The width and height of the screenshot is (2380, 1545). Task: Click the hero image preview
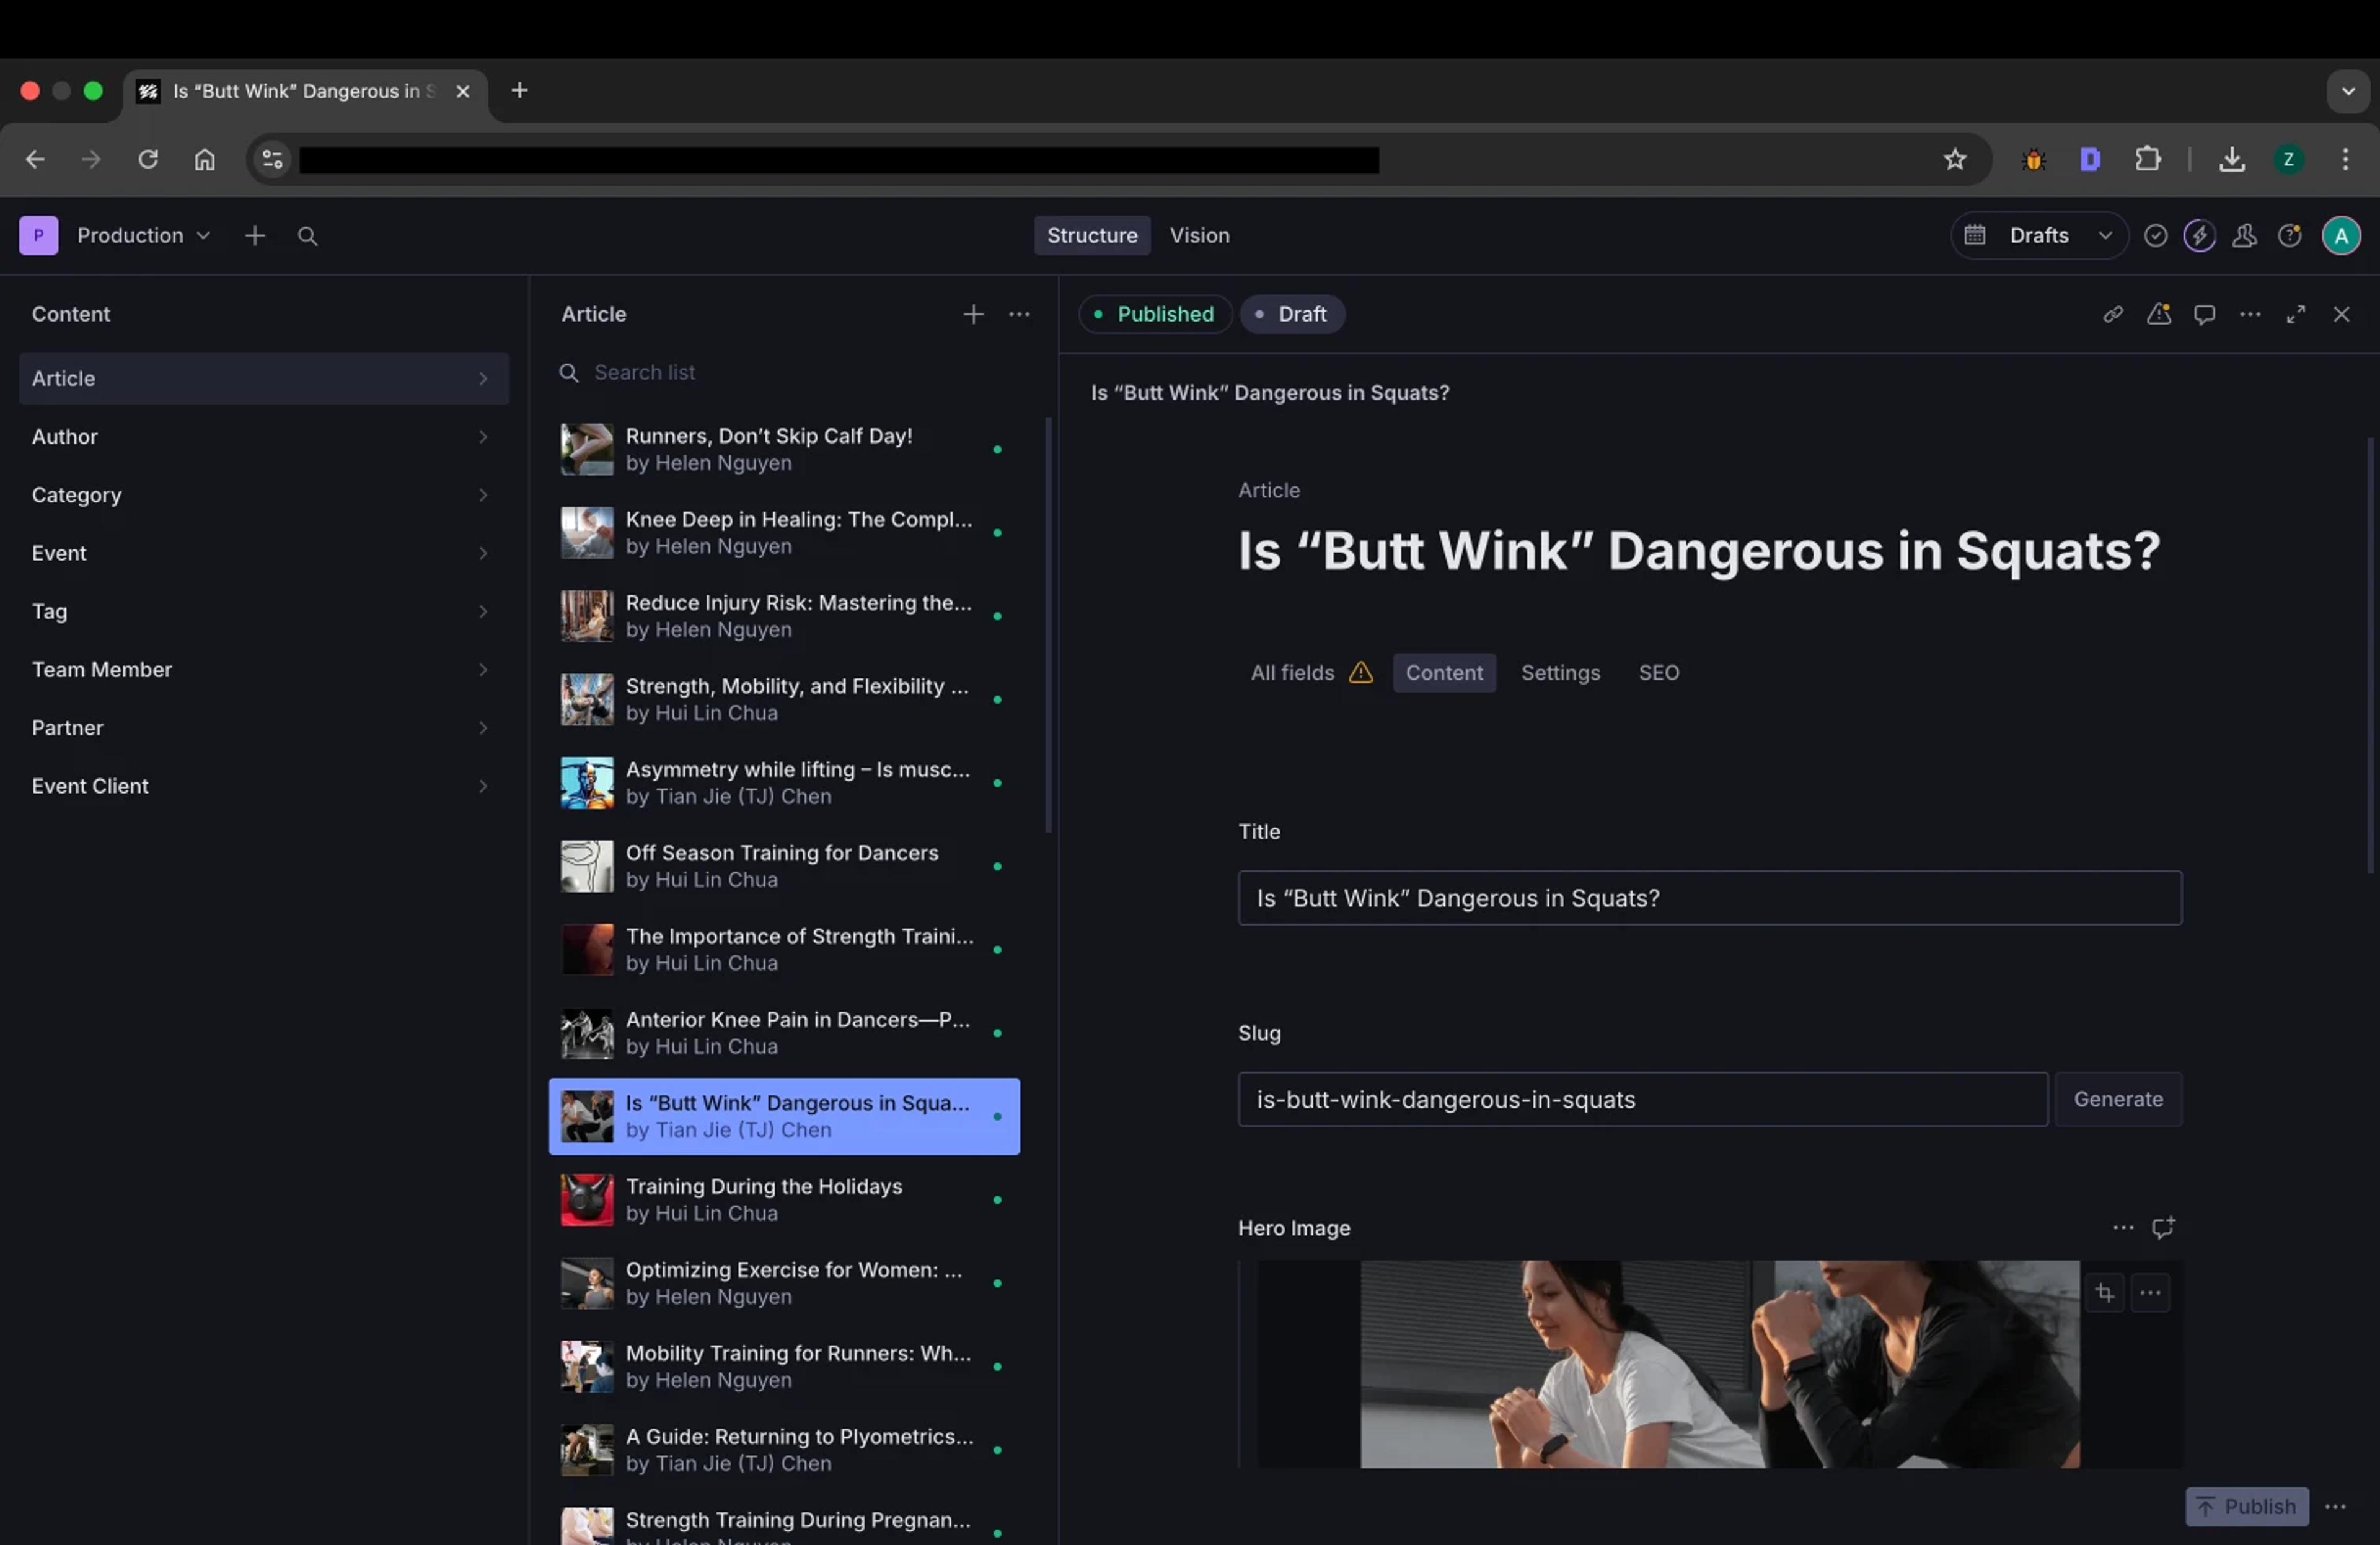pos(1719,1364)
